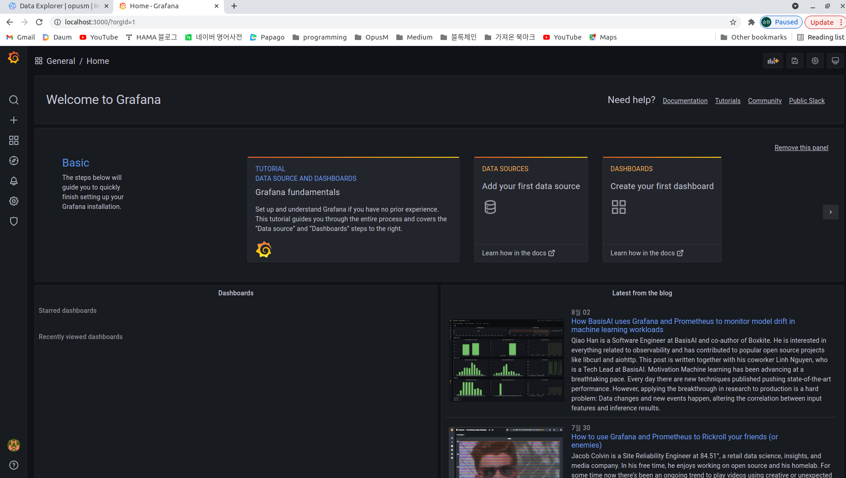Open the user avatar profile icon
The image size is (846, 478).
(x=14, y=445)
